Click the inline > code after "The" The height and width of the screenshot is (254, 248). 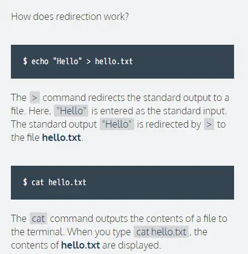34,97
